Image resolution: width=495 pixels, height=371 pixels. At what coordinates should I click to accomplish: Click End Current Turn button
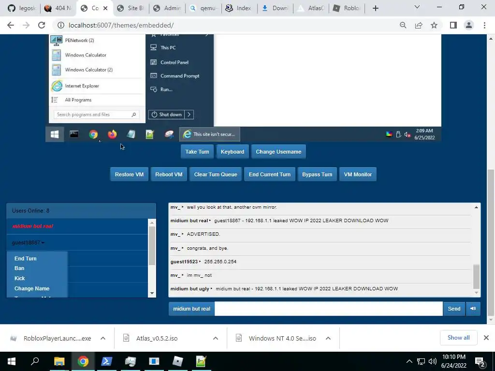point(270,174)
